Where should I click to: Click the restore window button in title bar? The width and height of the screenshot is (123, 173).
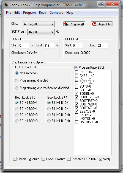101,4
